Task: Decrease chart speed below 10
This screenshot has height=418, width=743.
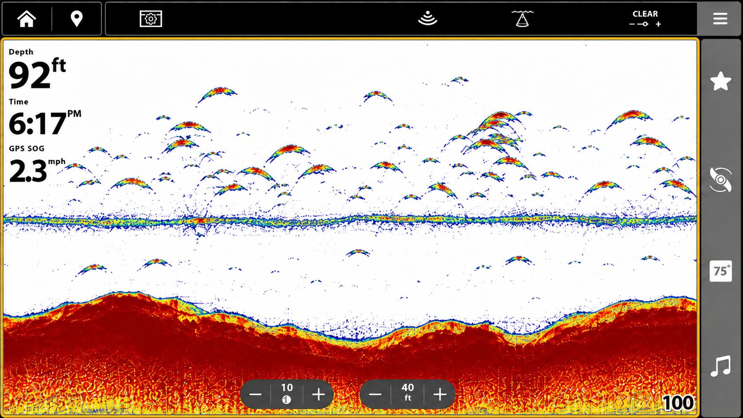Action: [x=256, y=394]
